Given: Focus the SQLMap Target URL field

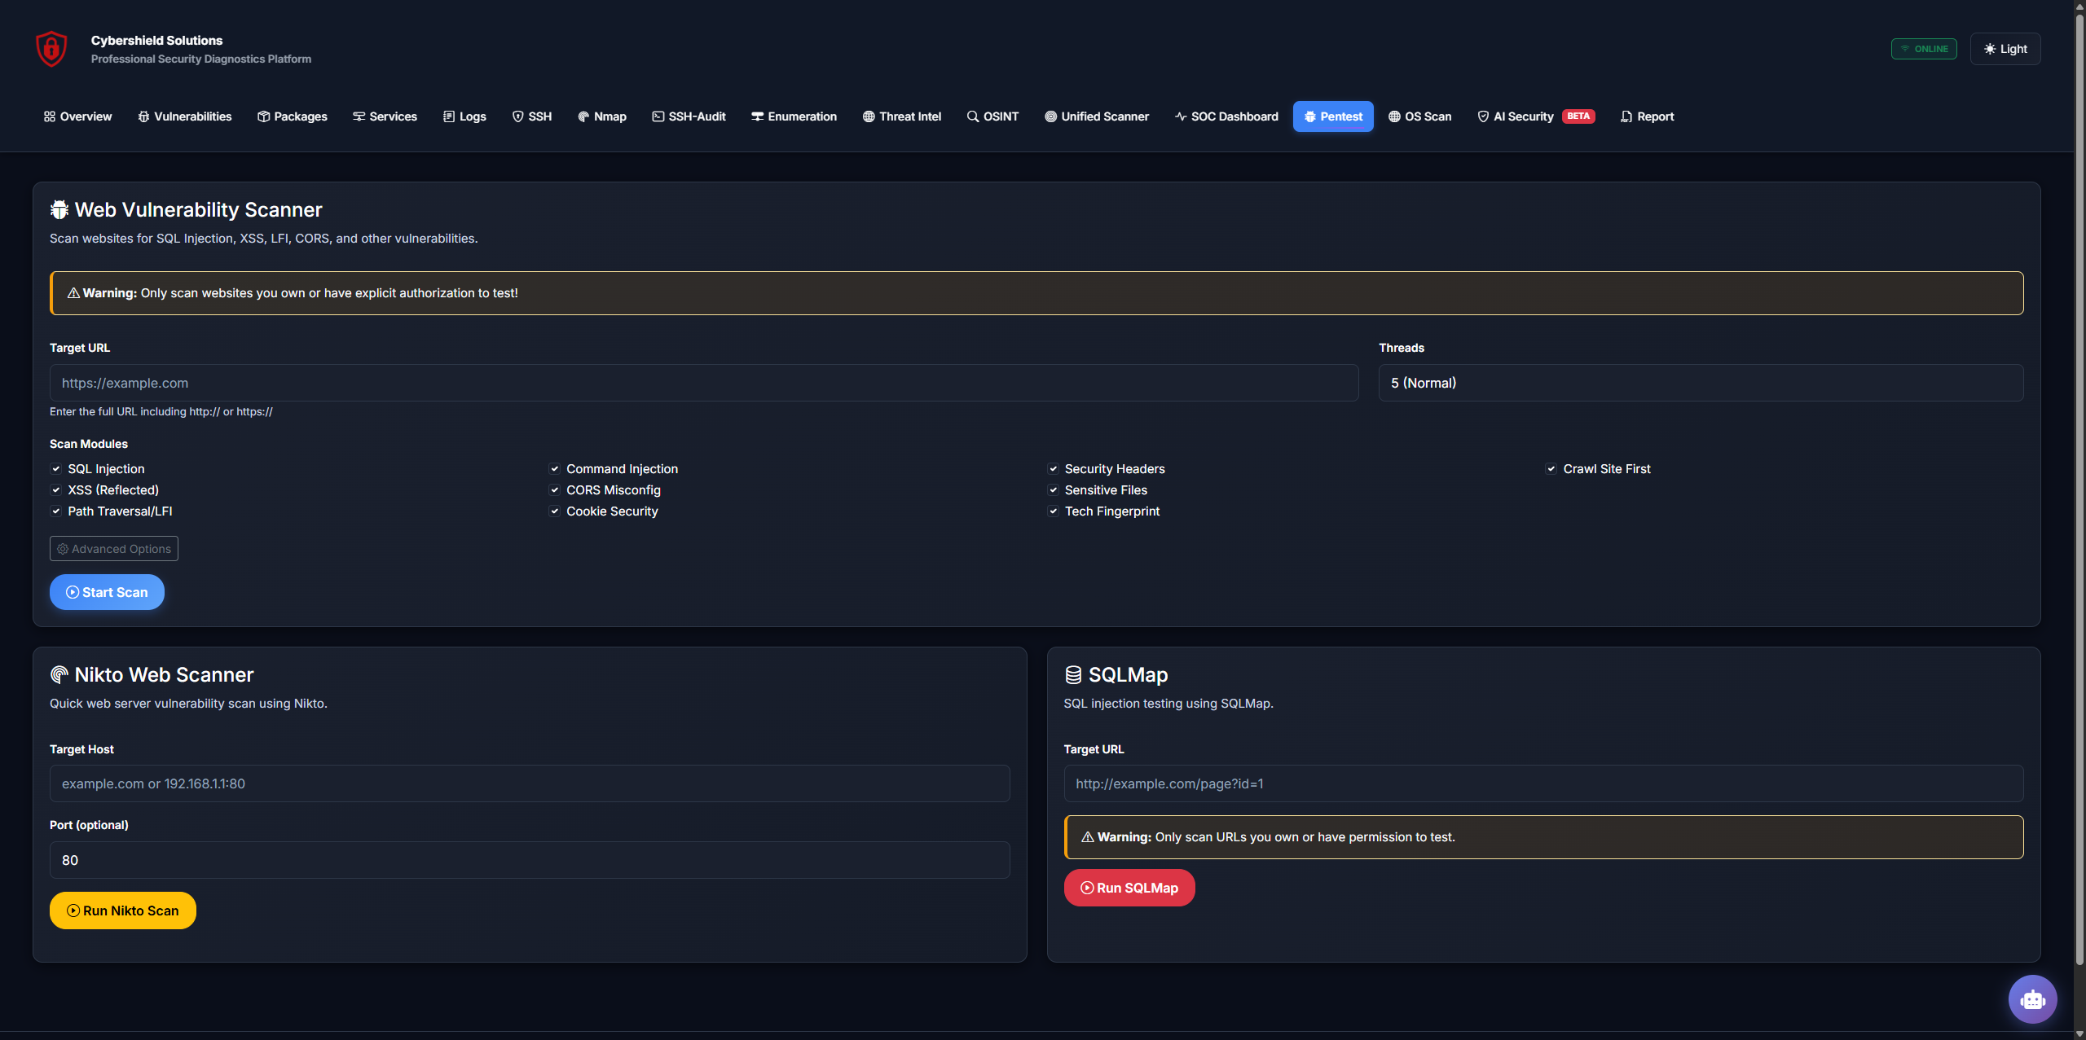Looking at the screenshot, I should pyautogui.click(x=1543, y=783).
